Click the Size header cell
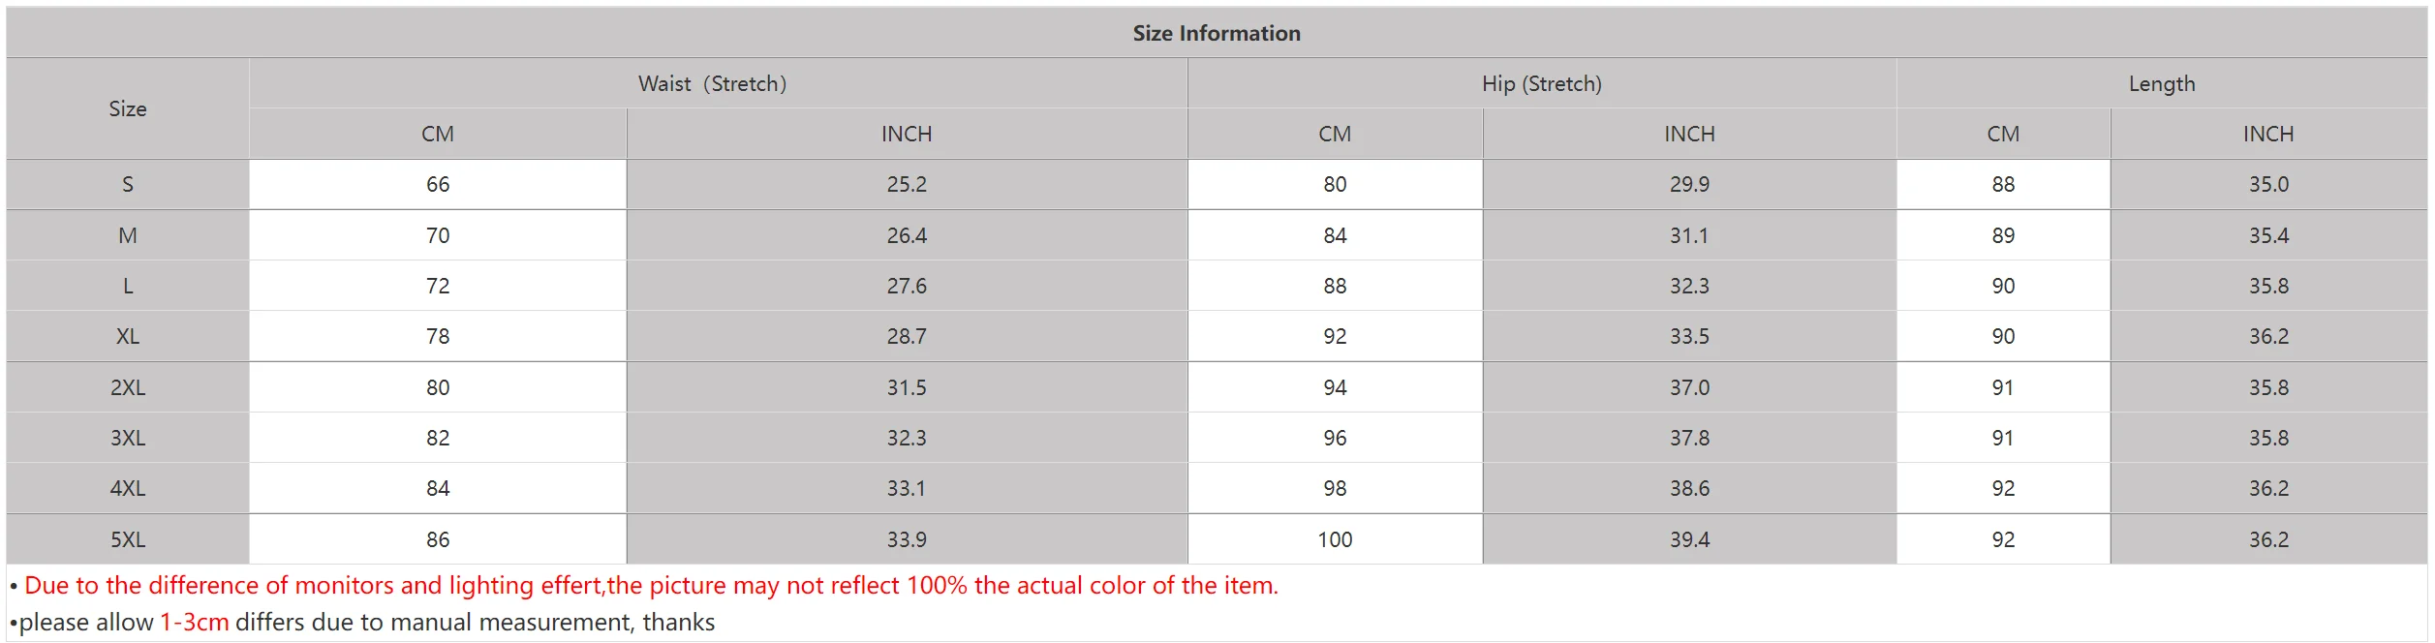The image size is (2435, 643). [x=128, y=109]
